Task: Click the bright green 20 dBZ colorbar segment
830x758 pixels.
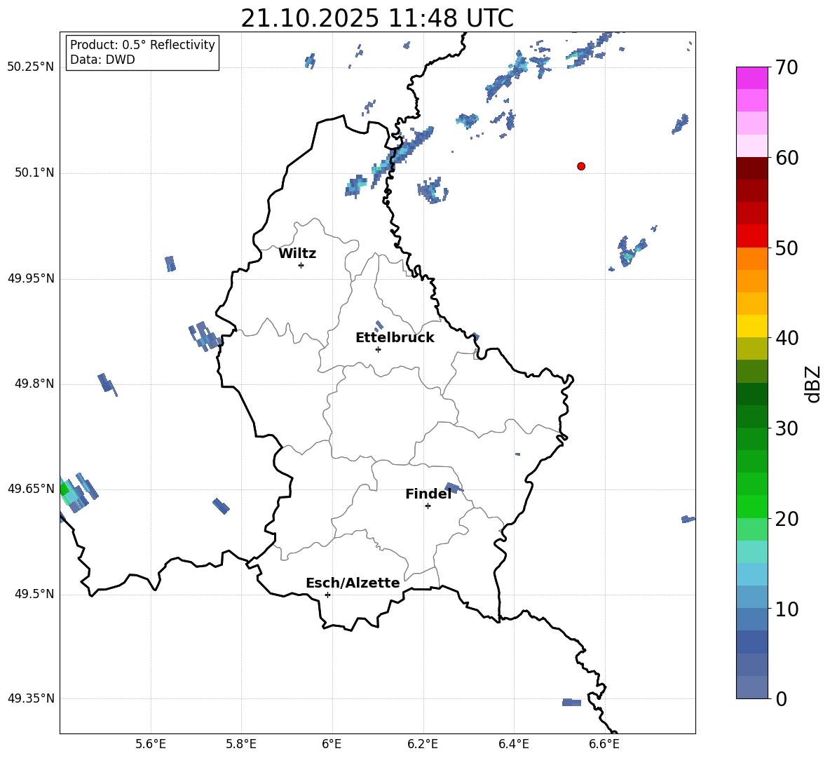Action: click(x=751, y=506)
